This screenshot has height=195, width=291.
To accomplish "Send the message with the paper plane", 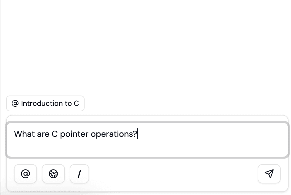I will [269, 174].
